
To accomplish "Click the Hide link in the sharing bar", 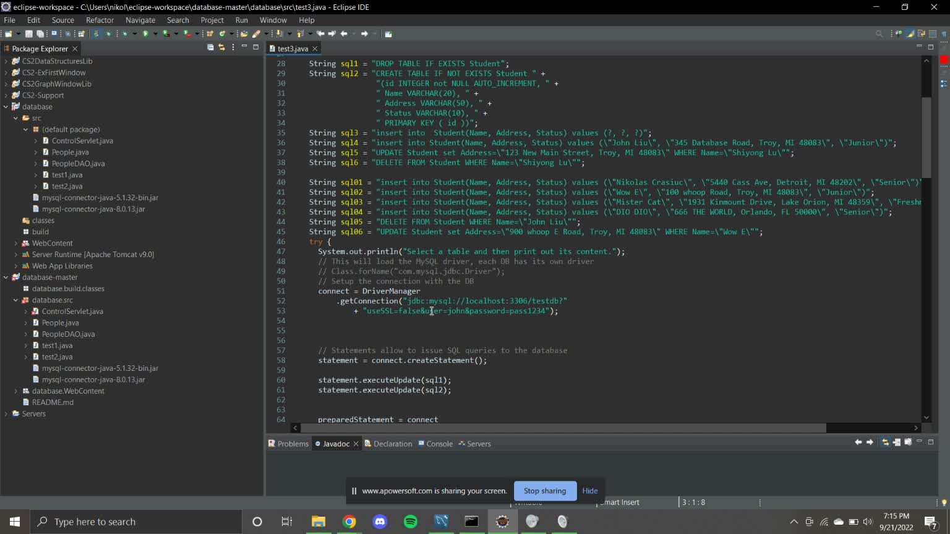I will point(589,491).
